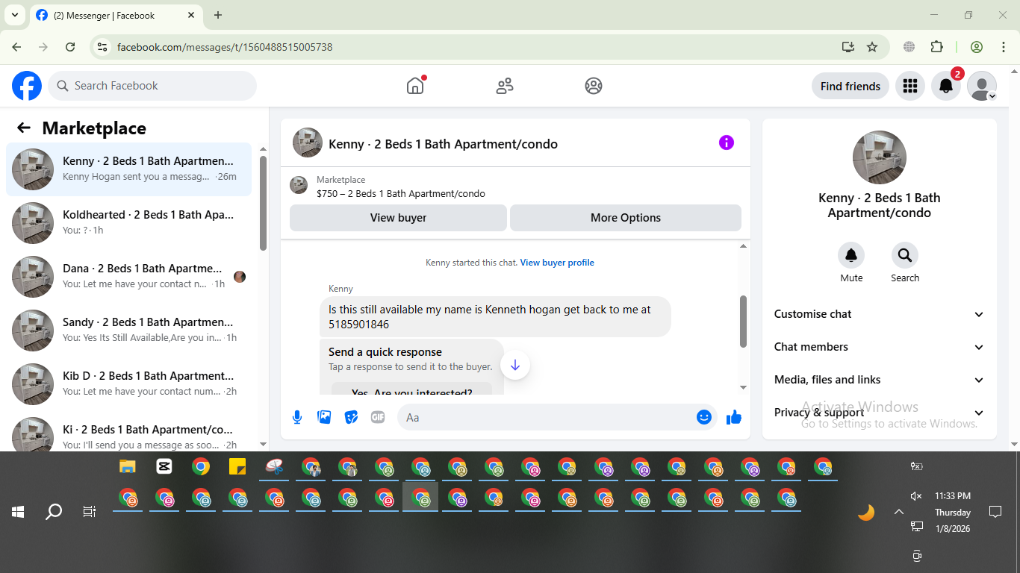The image size is (1020, 573).
Task: Open the Sandy conversation
Action: pos(129,331)
